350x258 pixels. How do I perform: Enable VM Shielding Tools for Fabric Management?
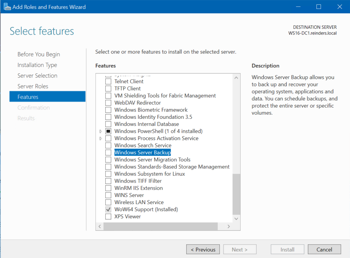pyautogui.click(x=108, y=96)
